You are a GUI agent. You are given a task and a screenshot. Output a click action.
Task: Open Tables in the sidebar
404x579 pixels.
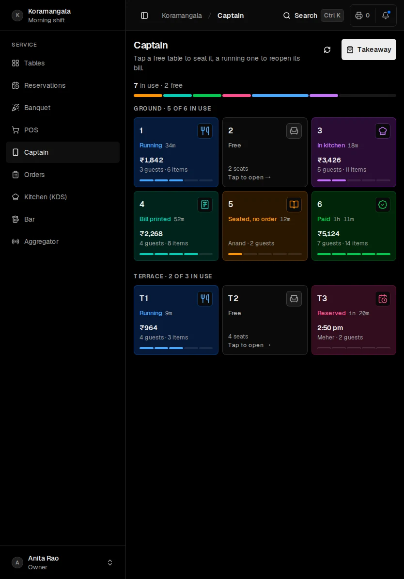tap(62, 63)
